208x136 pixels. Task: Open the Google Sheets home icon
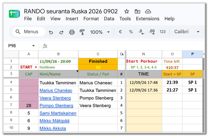point(14,14)
